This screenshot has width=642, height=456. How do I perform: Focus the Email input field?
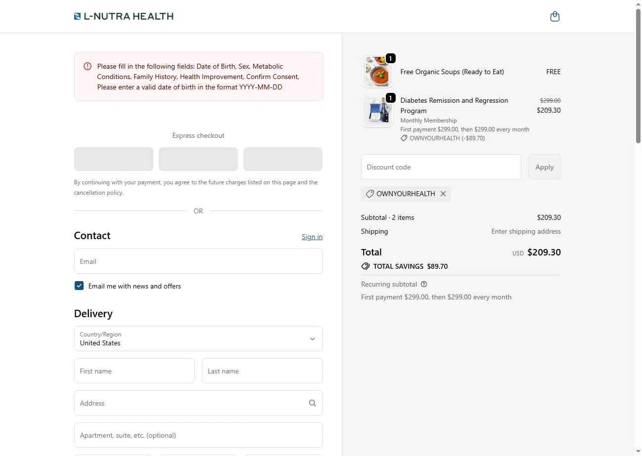(198, 261)
